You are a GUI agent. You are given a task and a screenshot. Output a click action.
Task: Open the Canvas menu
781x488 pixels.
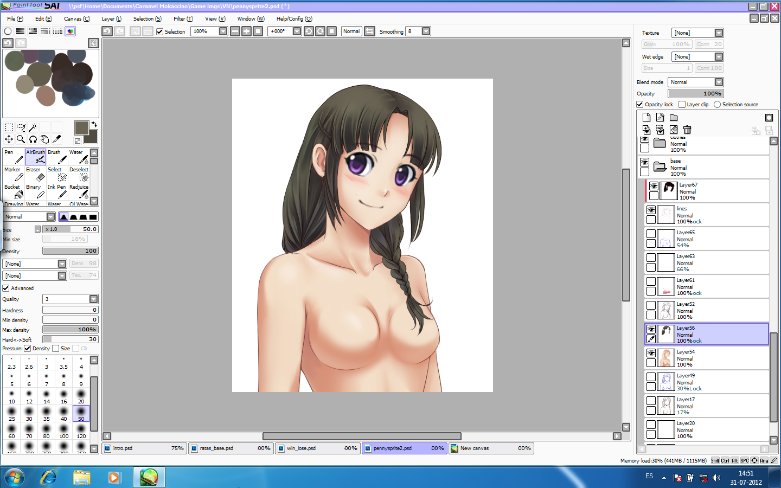pyautogui.click(x=77, y=19)
